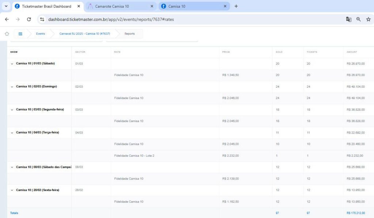Open the Reports breadcrumb item
Screen dimensions: 374x218
pos(130,34)
